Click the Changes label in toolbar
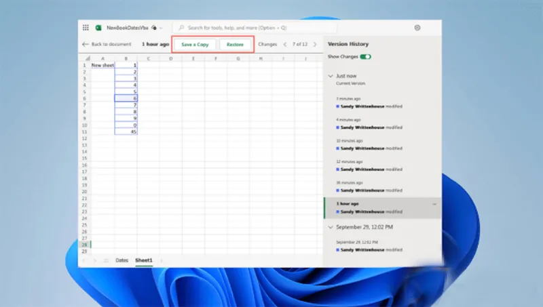Image resolution: width=543 pixels, height=307 pixels. tap(267, 44)
